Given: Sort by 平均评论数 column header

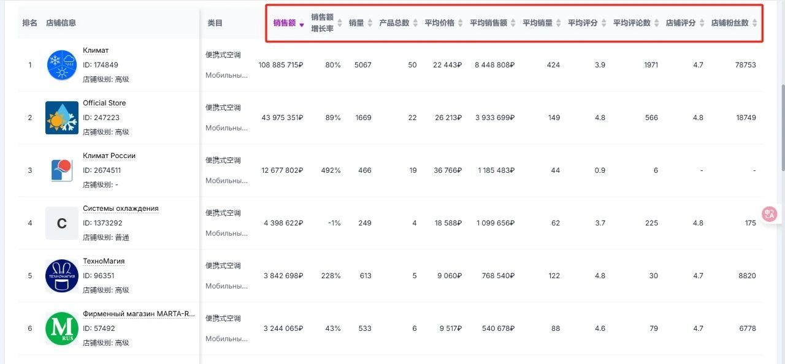Looking at the screenshot, I should 637,23.
